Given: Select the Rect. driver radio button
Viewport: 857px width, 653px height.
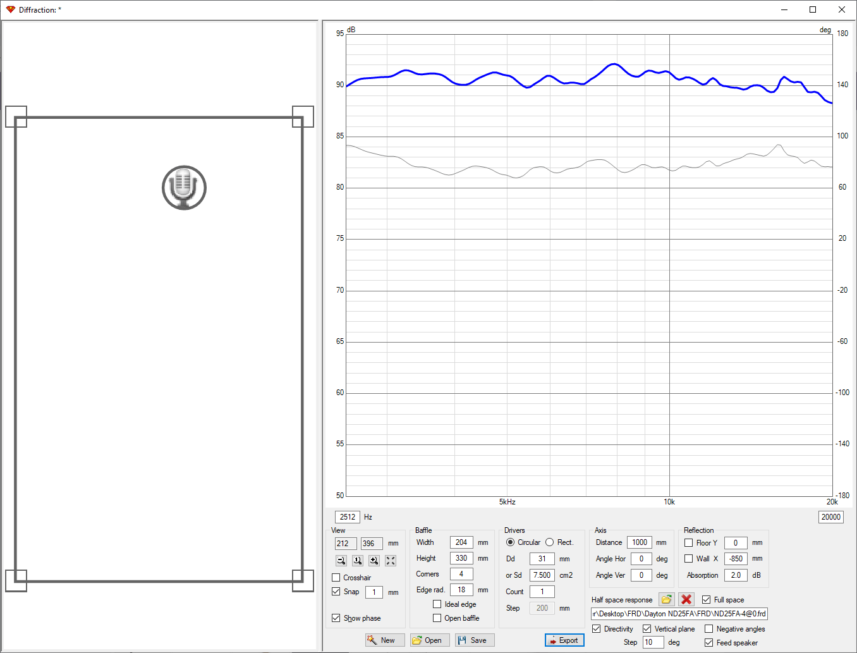Looking at the screenshot, I should pos(550,542).
